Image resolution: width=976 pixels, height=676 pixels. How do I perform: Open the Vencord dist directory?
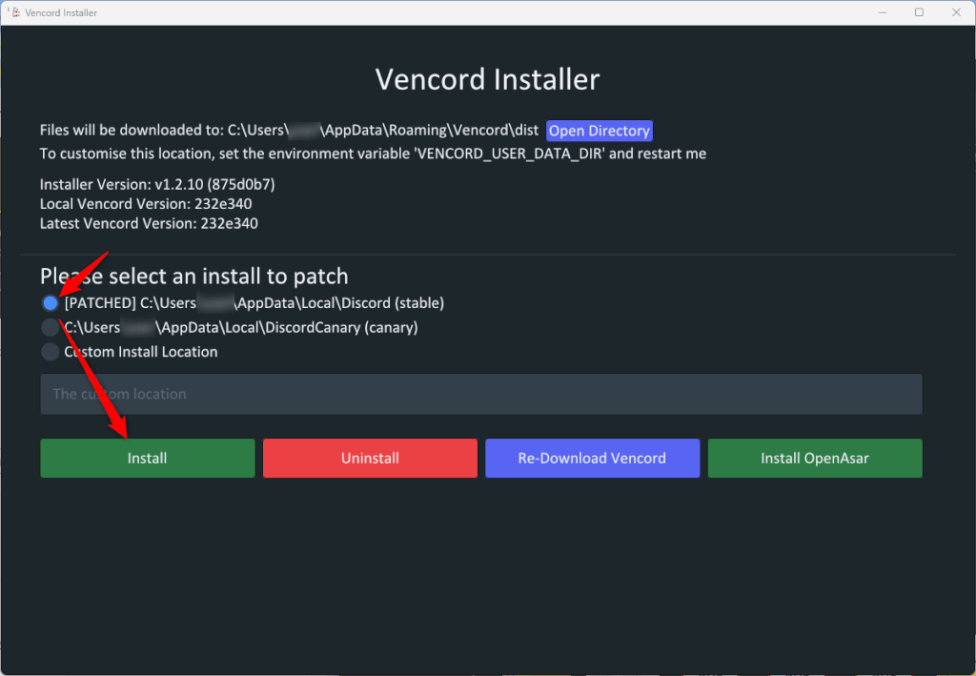(x=599, y=131)
